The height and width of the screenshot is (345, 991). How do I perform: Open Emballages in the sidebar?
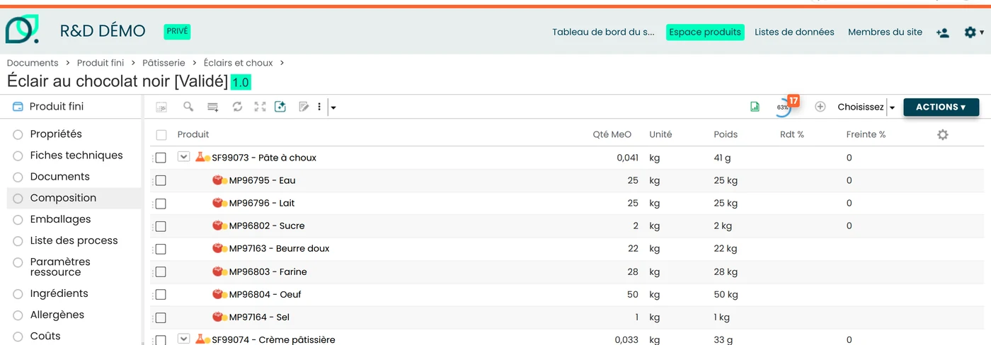pyautogui.click(x=60, y=219)
